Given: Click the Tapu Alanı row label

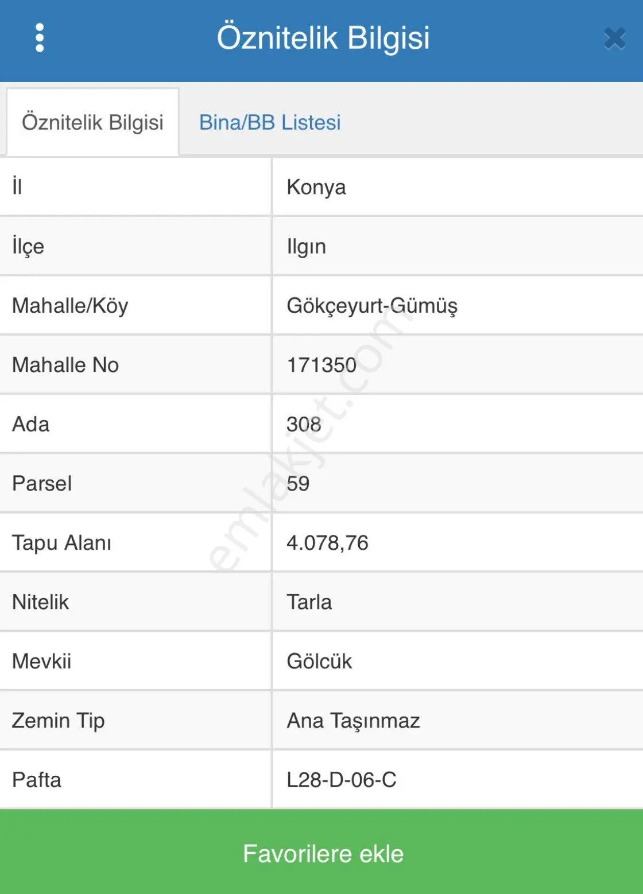Looking at the screenshot, I should 61,543.
